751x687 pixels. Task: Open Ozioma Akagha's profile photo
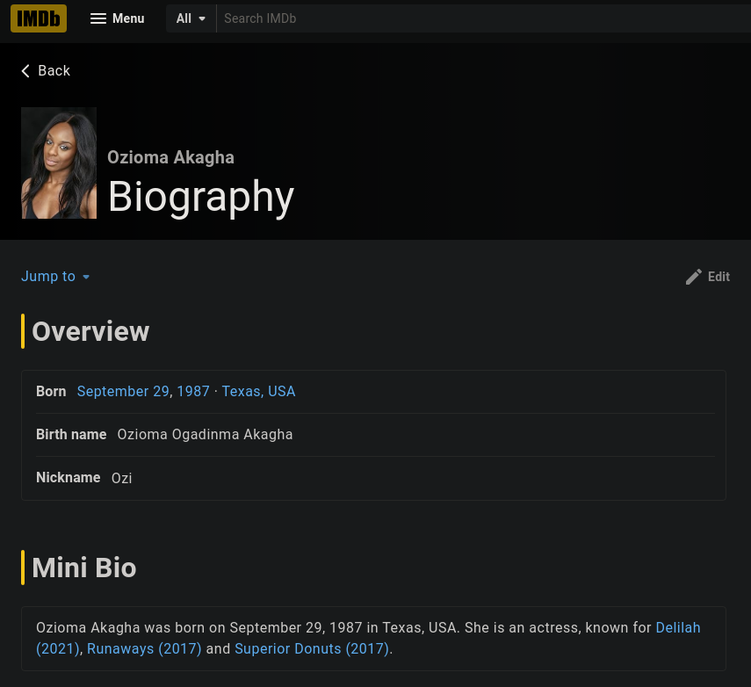click(x=59, y=163)
